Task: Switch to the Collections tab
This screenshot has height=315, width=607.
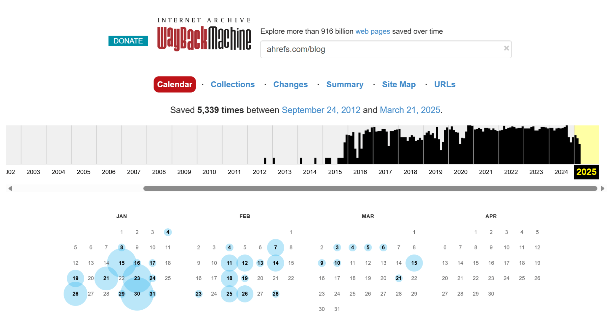Action: [x=233, y=84]
